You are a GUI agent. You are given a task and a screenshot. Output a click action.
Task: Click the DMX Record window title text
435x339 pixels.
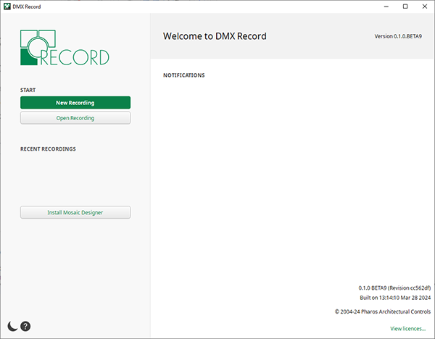pyautogui.click(x=28, y=7)
